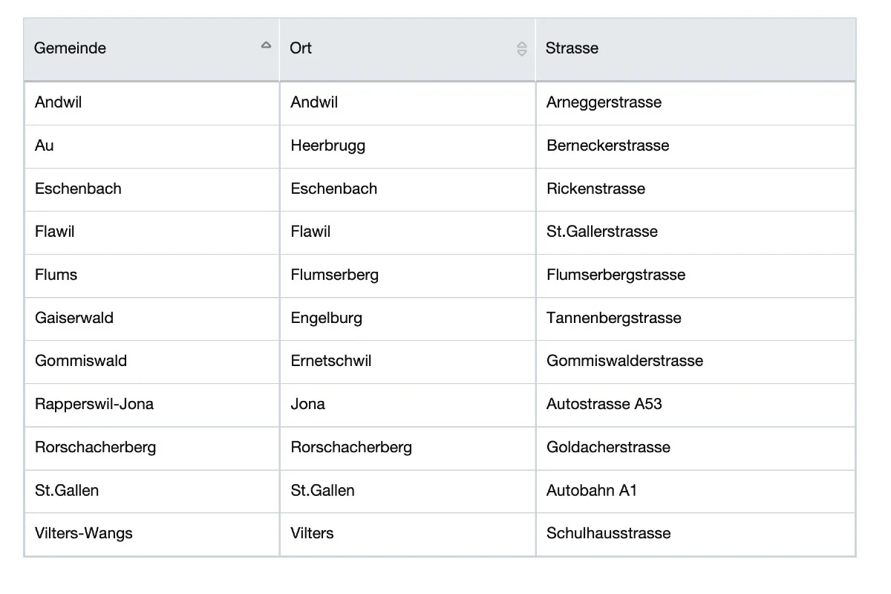Viewport: 891px width, 594px height.
Task: Click the Autobahn A1 cell
Action: (x=696, y=491)
